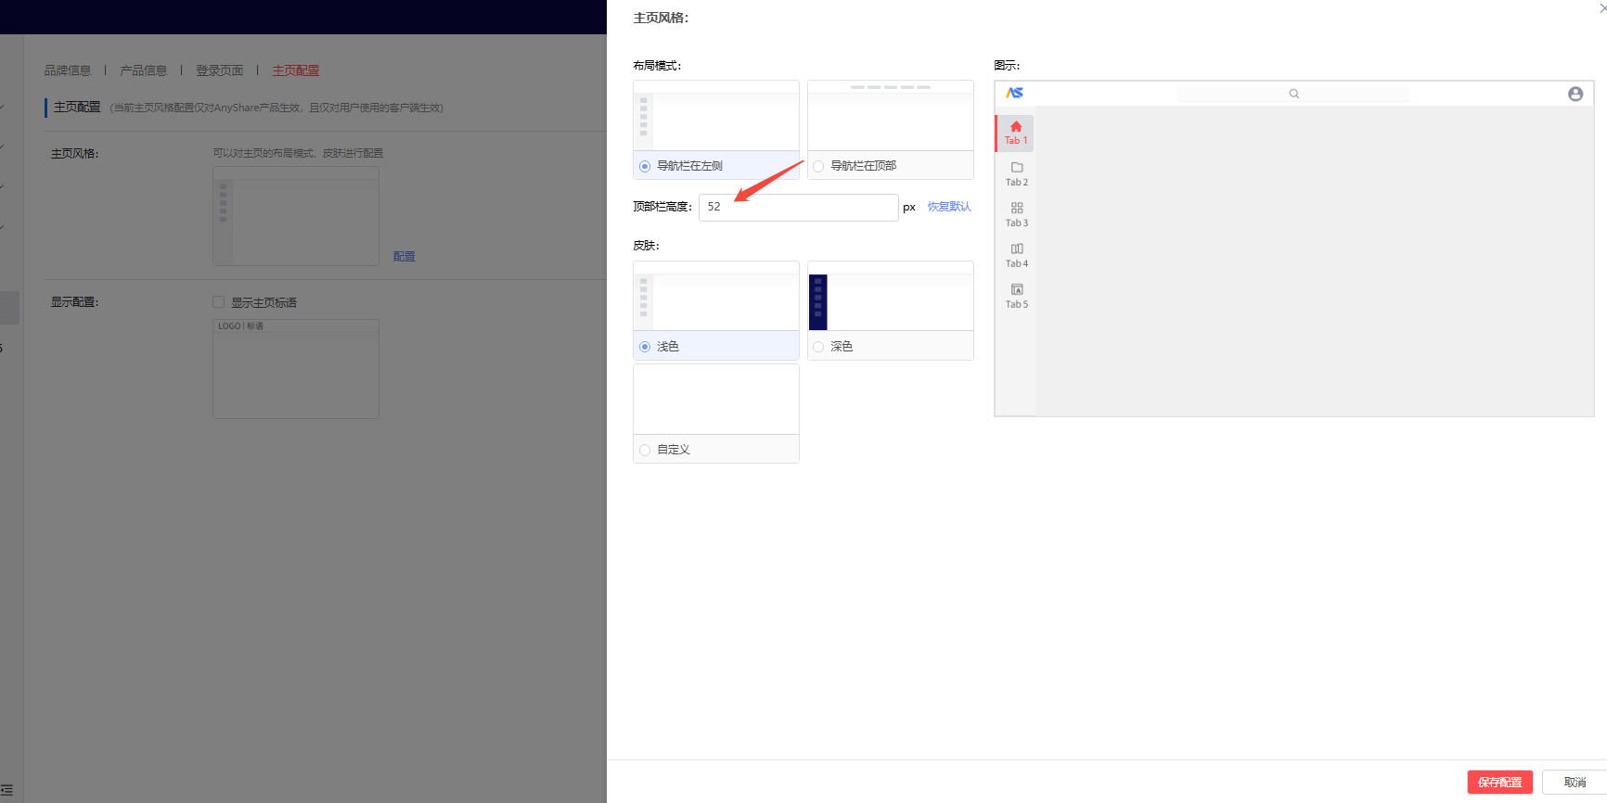
Task: Enable the 显示主页标语 checkbox
Action: pos(219,302)
